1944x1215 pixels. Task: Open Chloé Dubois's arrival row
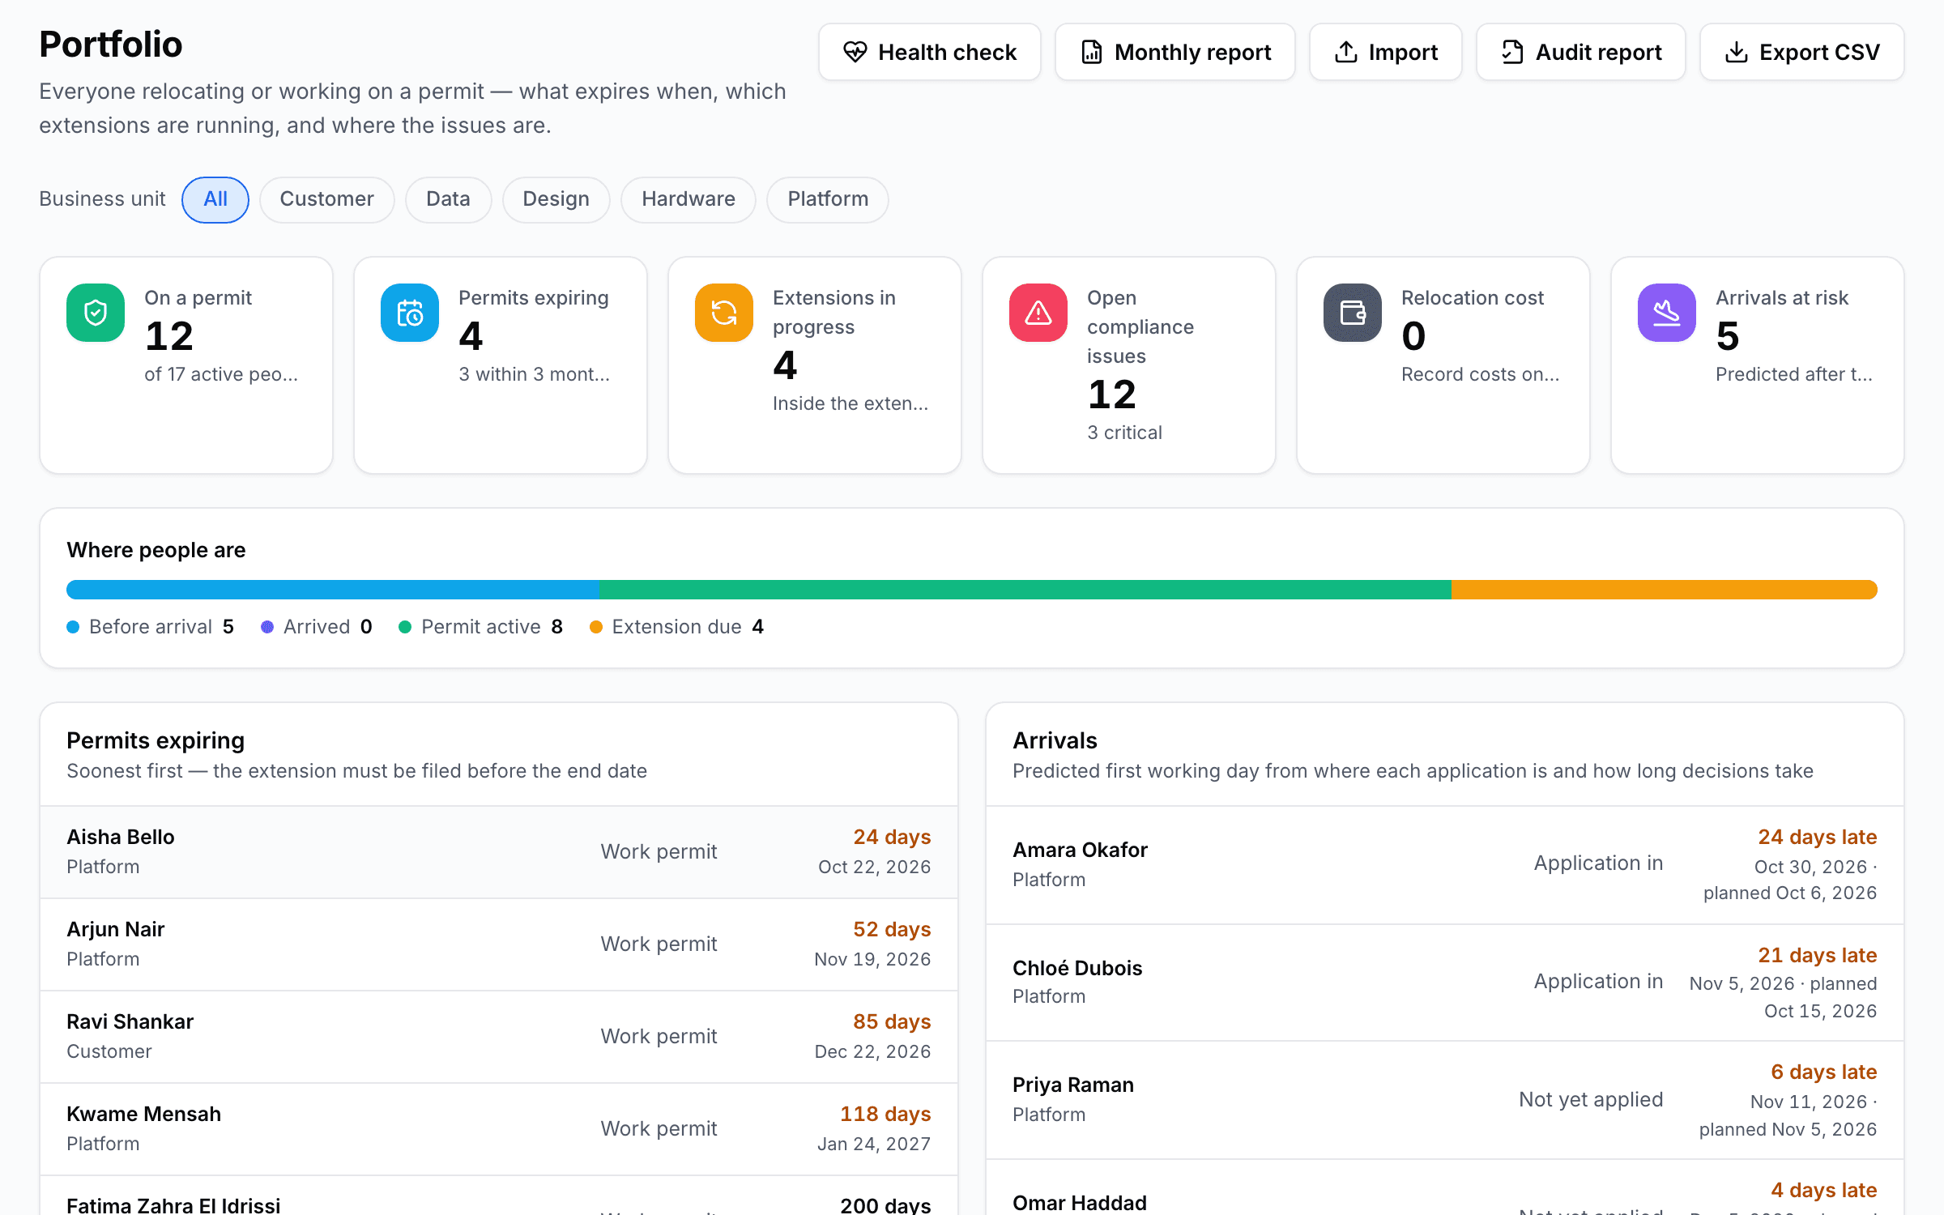(1445, 983)
